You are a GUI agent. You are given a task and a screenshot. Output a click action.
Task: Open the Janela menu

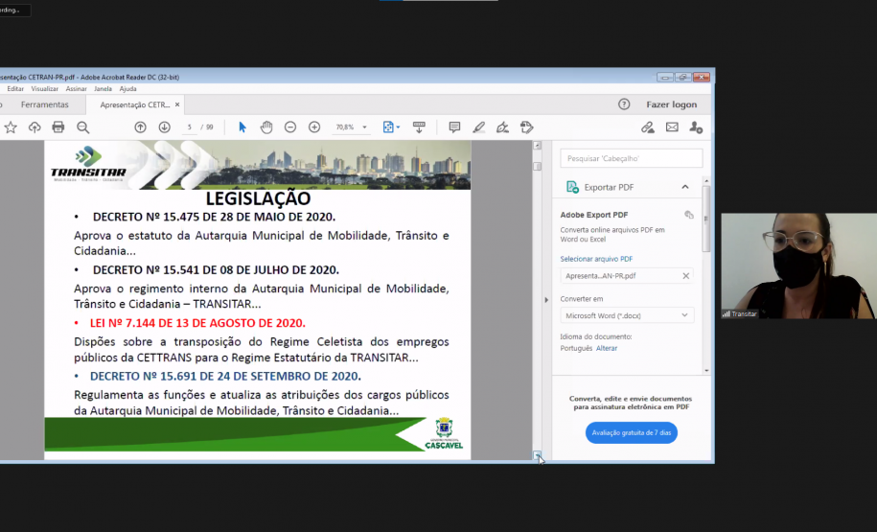[103, 88]
